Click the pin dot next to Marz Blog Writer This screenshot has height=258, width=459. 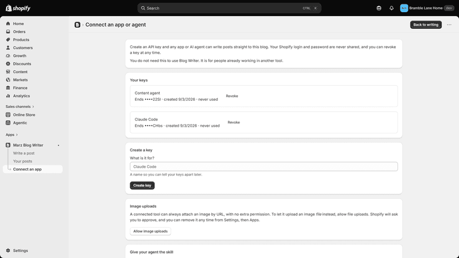59,146
